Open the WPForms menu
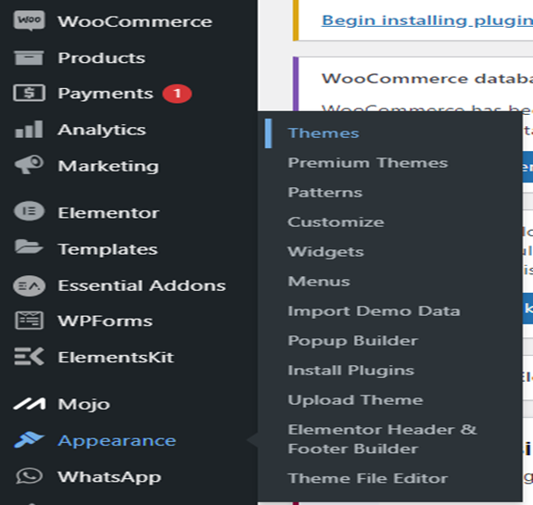The width and height of the screenshot is (533, 505). point(105,322)
